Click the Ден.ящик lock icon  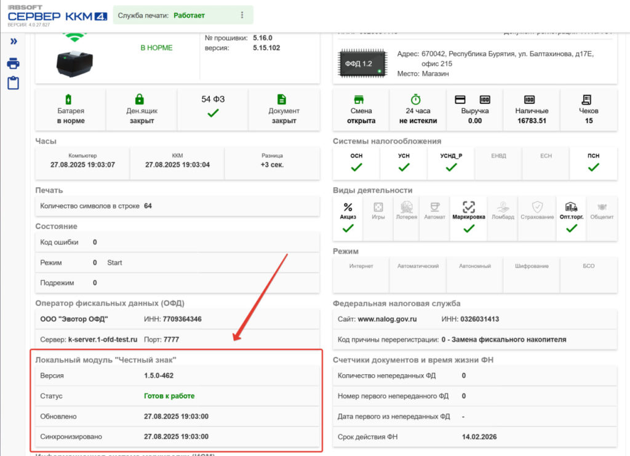[140, 99]
